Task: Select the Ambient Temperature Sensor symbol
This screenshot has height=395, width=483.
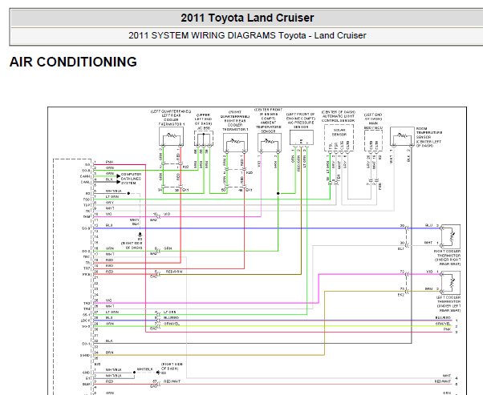Action: (x=270, y=142)
